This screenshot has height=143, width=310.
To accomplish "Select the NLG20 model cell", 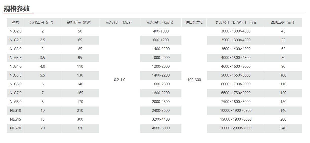I will (15, 128).
